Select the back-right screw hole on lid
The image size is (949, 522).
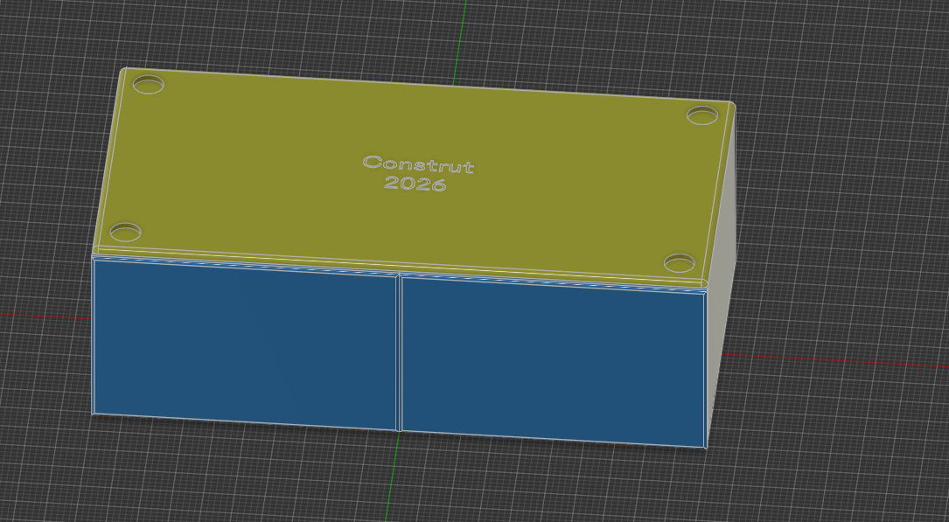[702, 115]
